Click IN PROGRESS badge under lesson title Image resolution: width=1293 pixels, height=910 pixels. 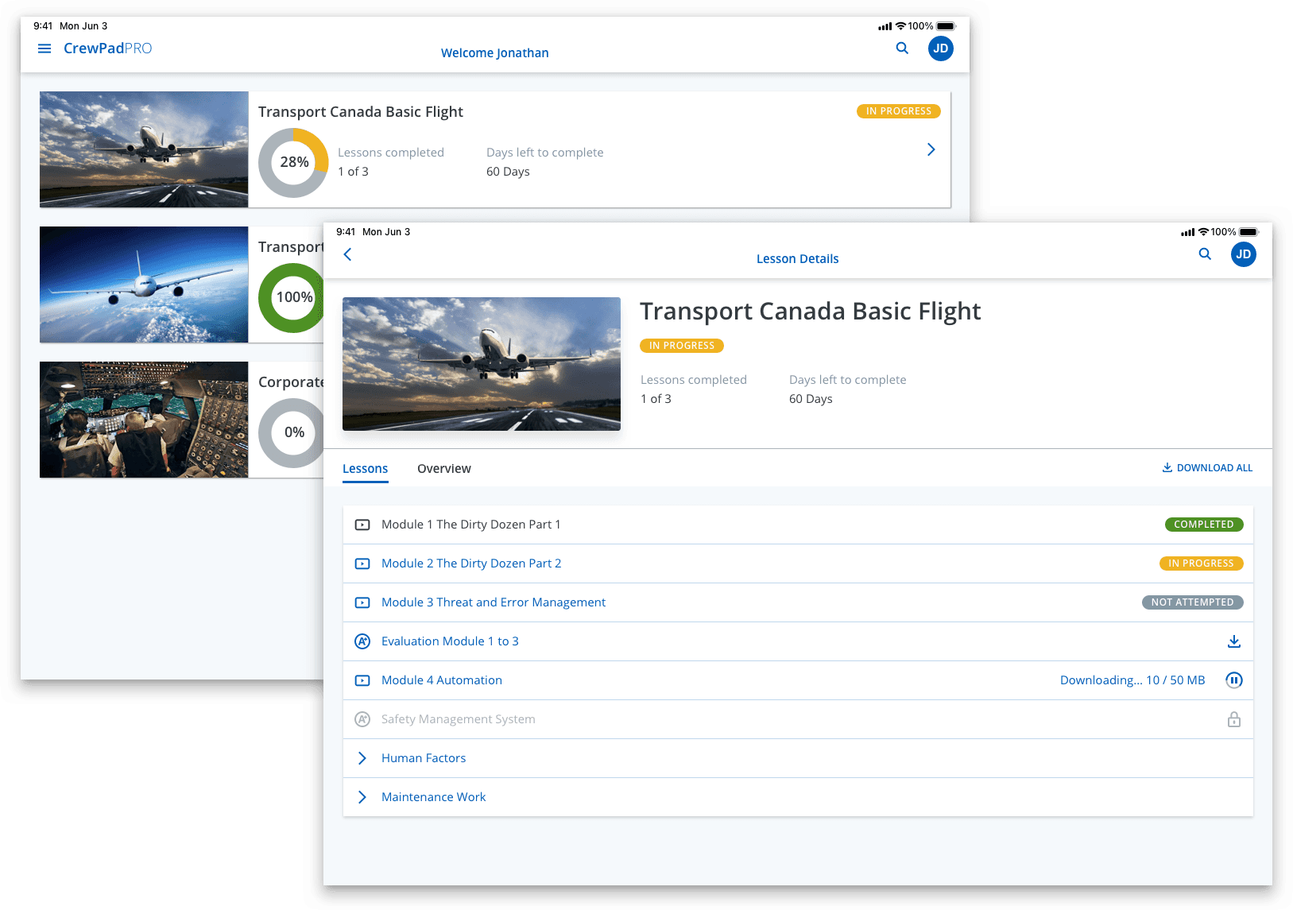click(682, 346)
